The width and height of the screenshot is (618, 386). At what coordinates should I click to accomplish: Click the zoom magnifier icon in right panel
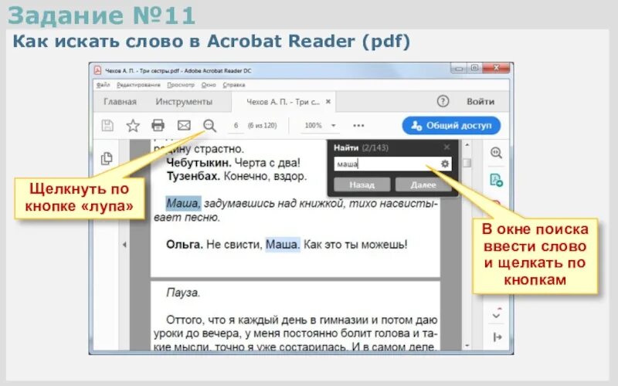(496, 152)
